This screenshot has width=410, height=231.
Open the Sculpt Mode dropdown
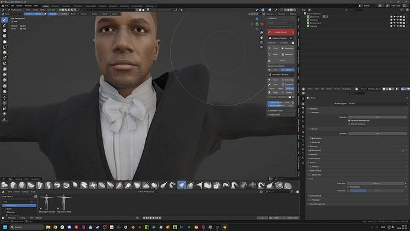[x=15, y=10]
